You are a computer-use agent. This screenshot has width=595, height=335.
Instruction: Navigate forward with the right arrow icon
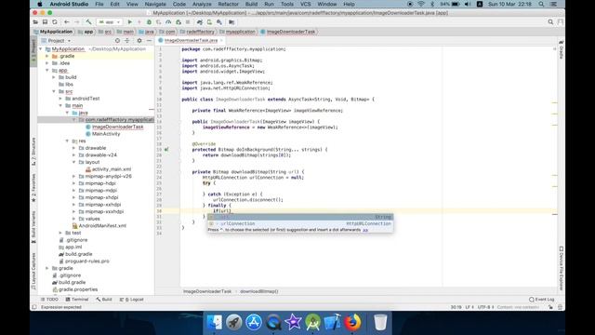point(76,22)
